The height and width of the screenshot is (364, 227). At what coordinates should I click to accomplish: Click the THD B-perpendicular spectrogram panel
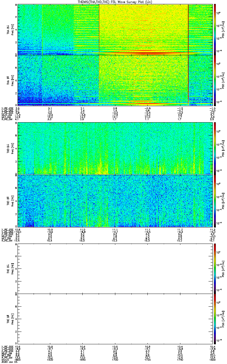(x=115, y=149)
